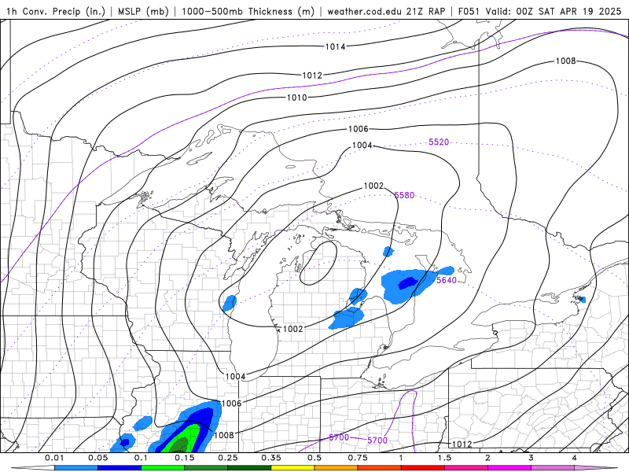This screenshot has height=472, width=629.
Task: Click the 1.5 legend value
Action: (x=444, y=458)
